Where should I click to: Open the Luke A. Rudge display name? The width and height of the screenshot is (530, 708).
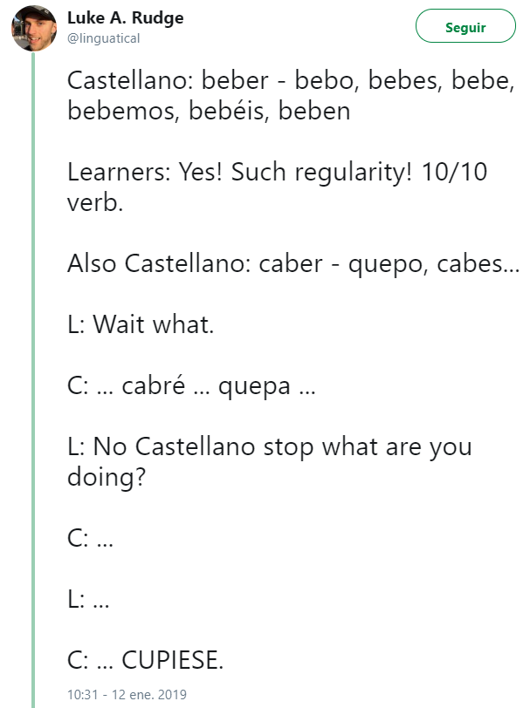pos(125,18)
